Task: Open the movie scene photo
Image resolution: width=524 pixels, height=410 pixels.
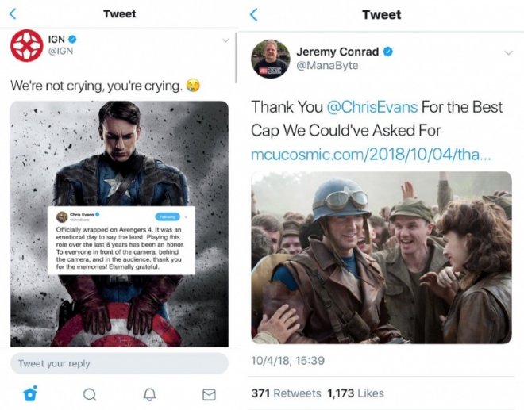Action: point(382,258)
